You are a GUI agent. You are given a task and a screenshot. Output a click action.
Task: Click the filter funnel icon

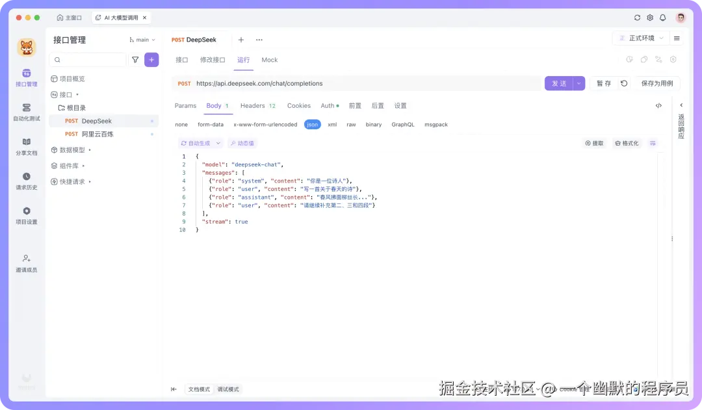(x=135, y=60)
